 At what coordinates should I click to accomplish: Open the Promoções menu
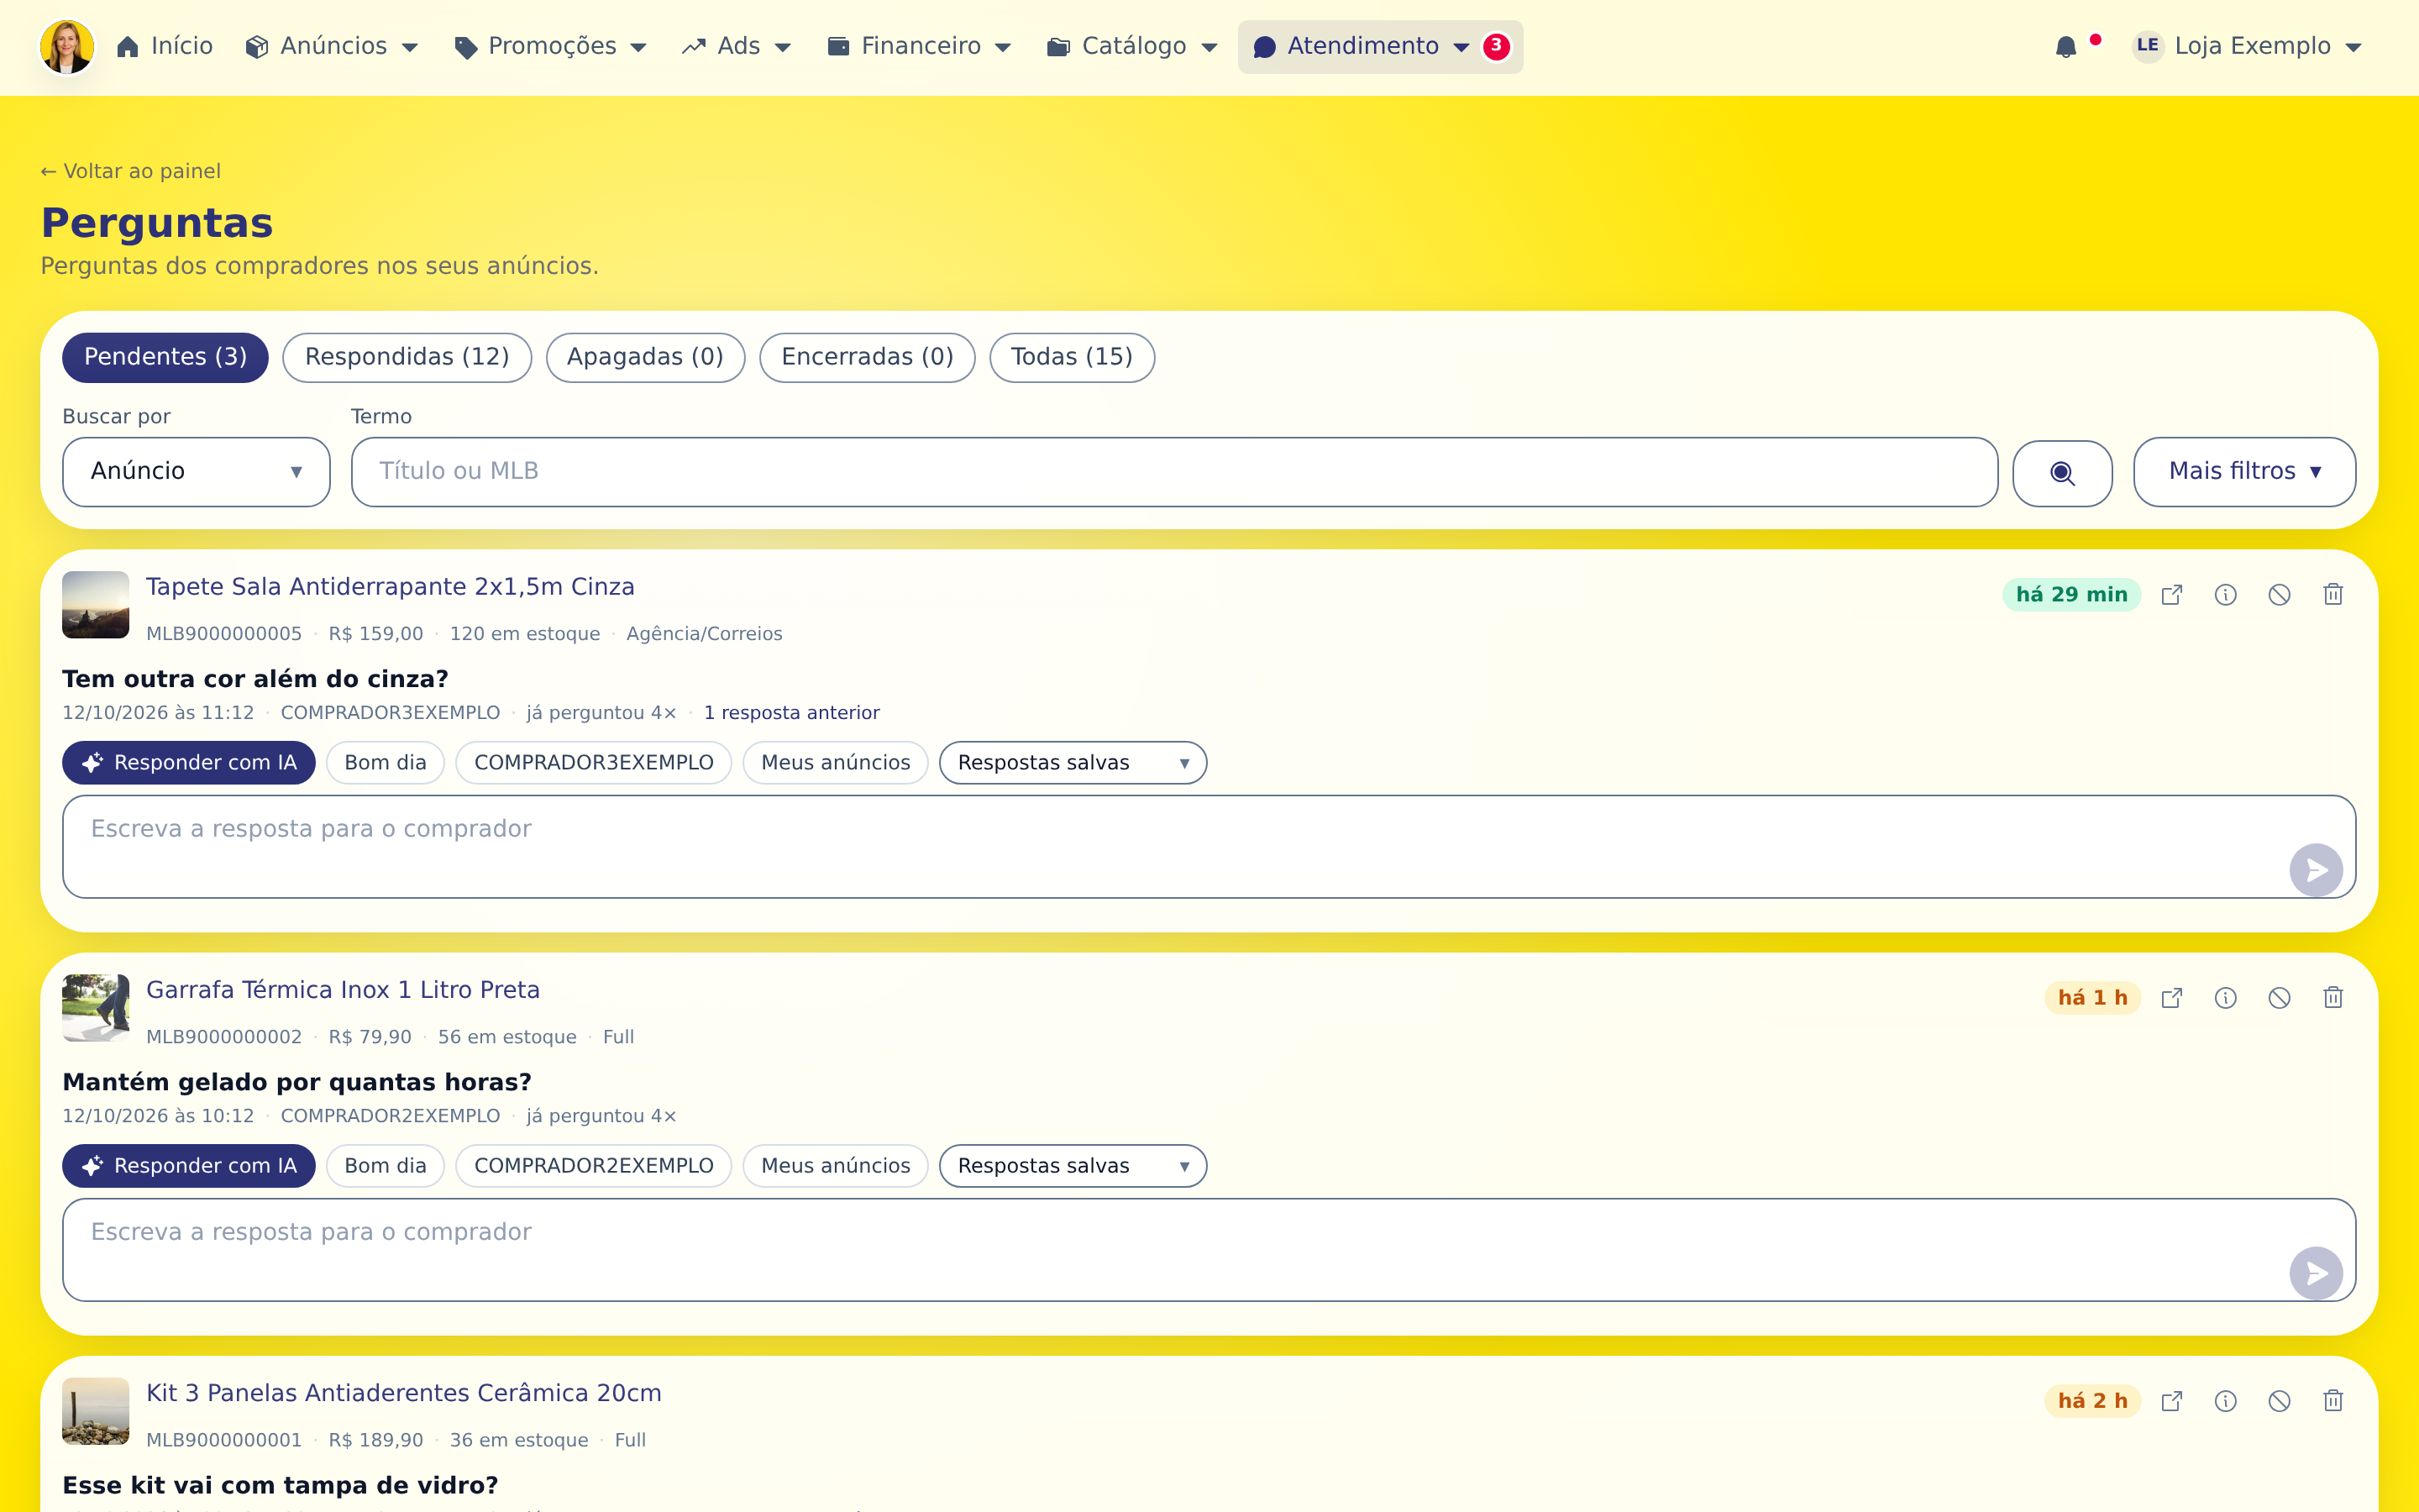pos(550,46)
